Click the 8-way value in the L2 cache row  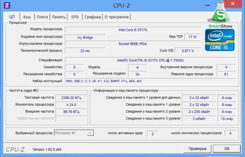click(x=227, y=112)
